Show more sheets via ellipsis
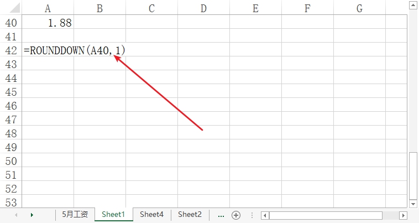 [x=221, y=215]
